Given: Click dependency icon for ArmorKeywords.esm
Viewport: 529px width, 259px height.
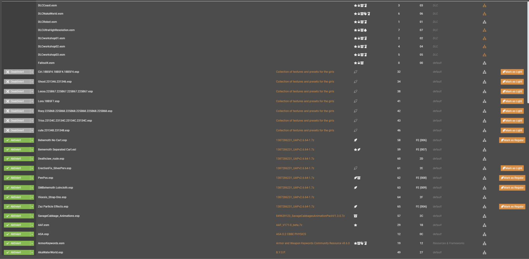Looking at the screenshot, I should [484, 244].
